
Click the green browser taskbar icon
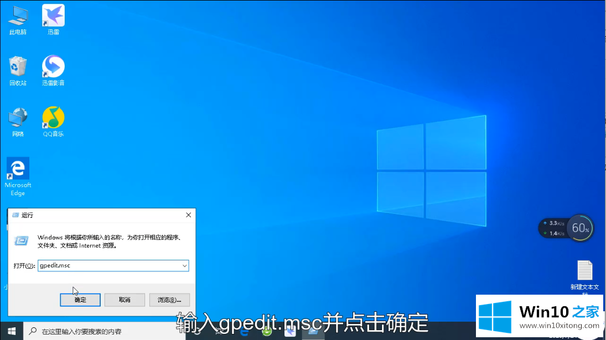click(x=267, y=331)
